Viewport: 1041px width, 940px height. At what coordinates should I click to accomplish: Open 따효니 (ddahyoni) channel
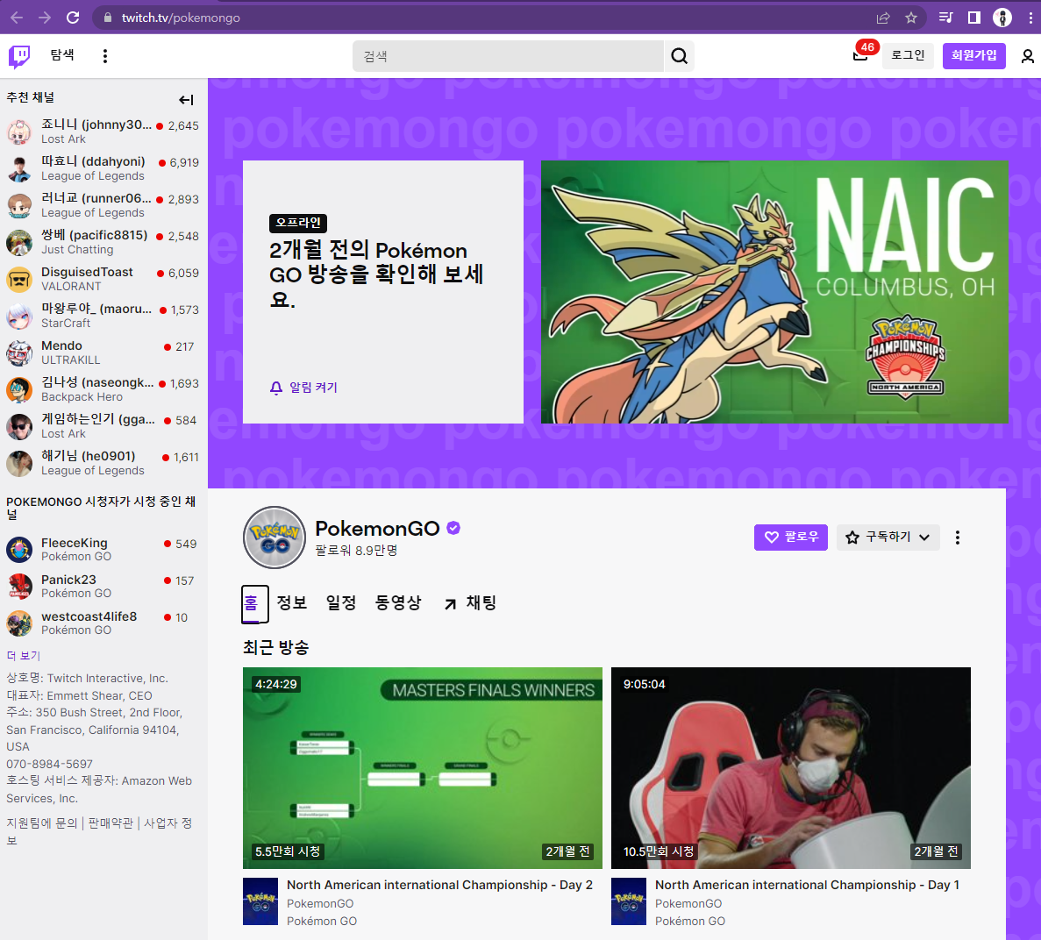pos(103,168)
